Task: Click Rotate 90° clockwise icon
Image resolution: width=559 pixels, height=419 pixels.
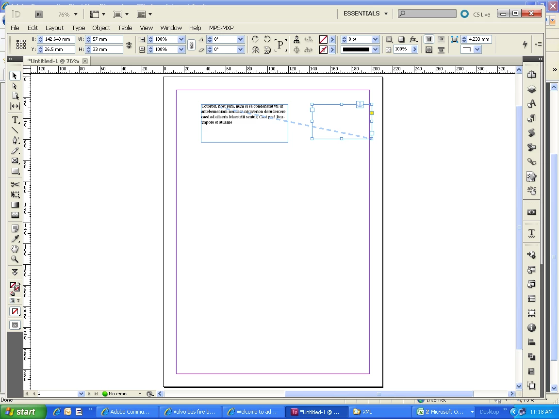Action: click(255, 39)
